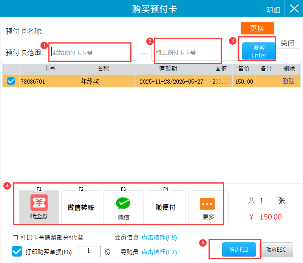Toggle 打印购买单据(F6) checkbox
This screenshot has width=303, height=263.
(x=17, y=251)
